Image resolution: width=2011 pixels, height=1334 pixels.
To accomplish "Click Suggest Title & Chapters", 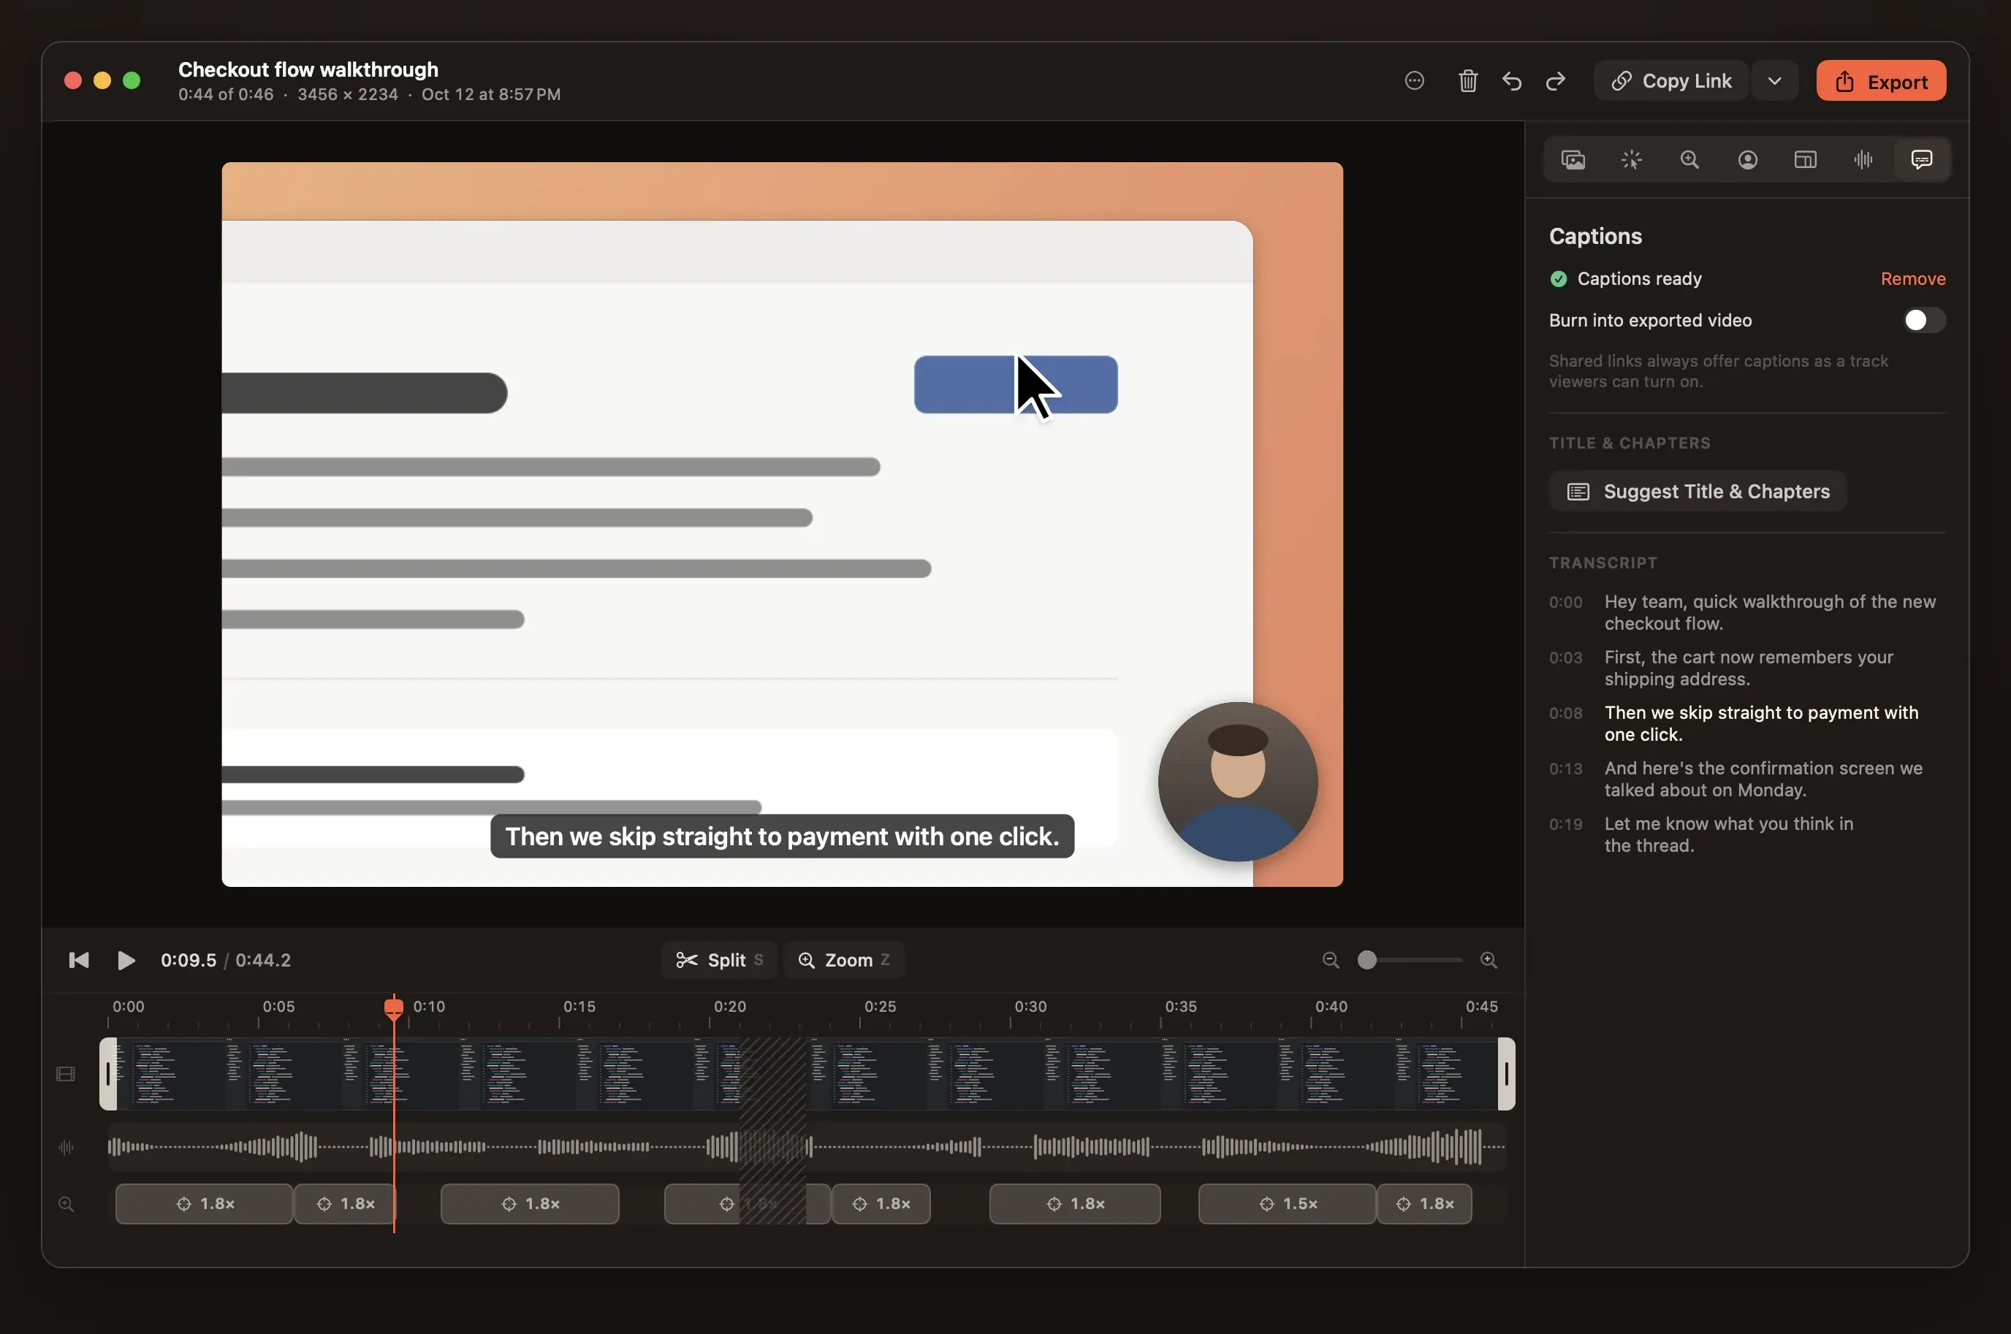I will click(x=1698, y=492).
